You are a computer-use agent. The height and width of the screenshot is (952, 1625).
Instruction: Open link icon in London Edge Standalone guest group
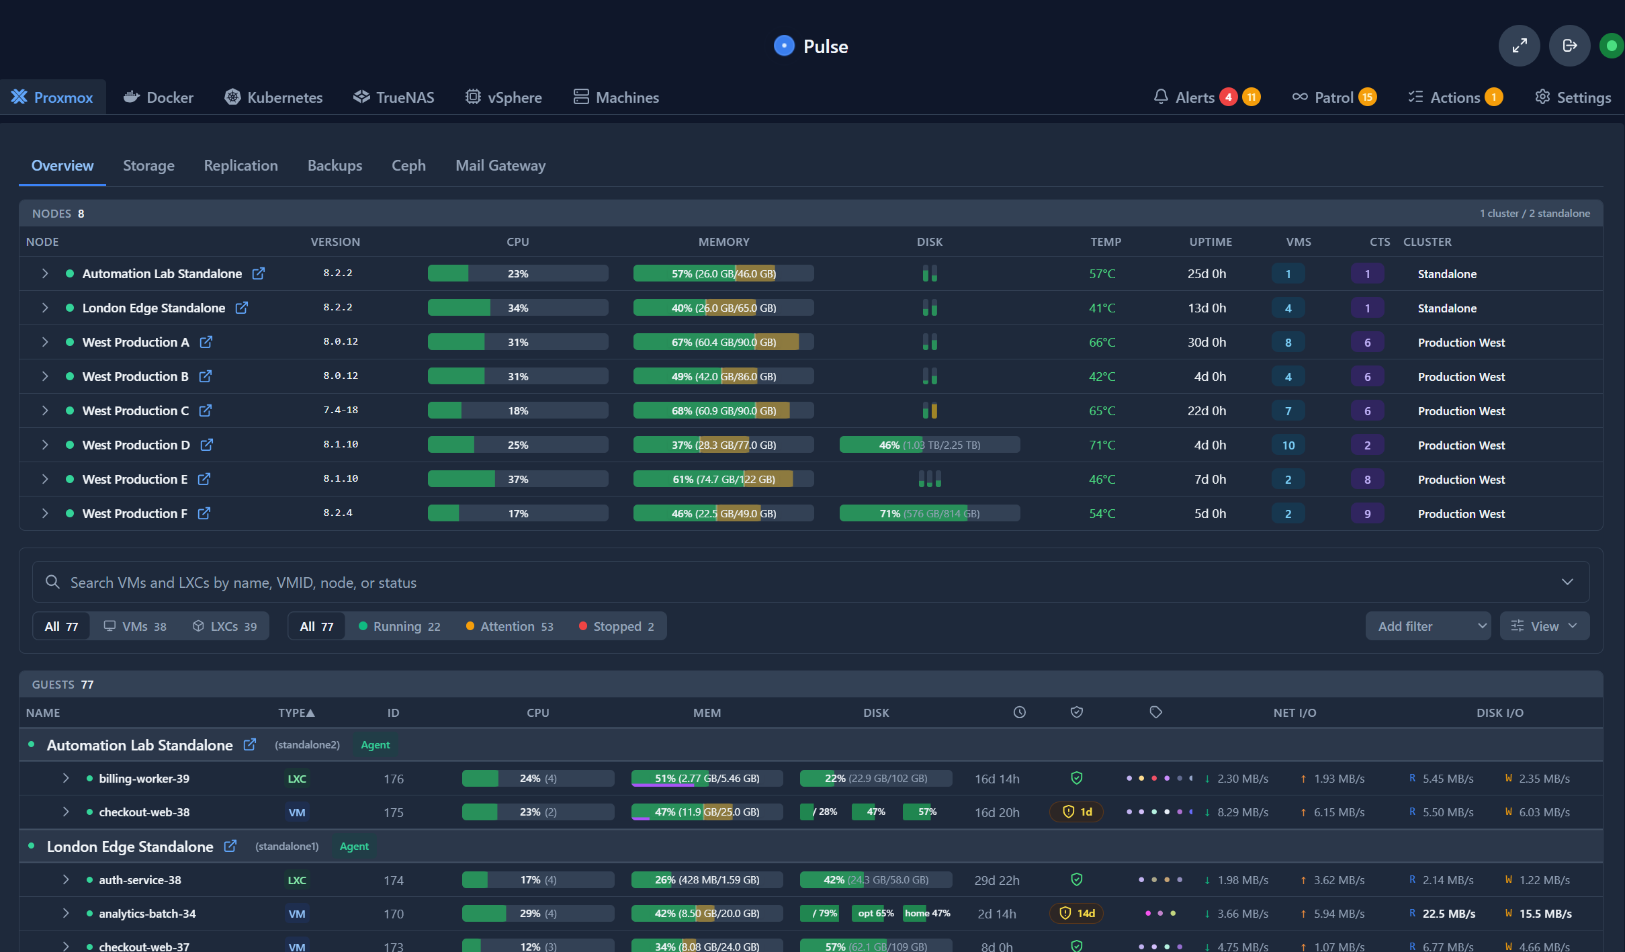pyautogui.click(x=230, y=846)
